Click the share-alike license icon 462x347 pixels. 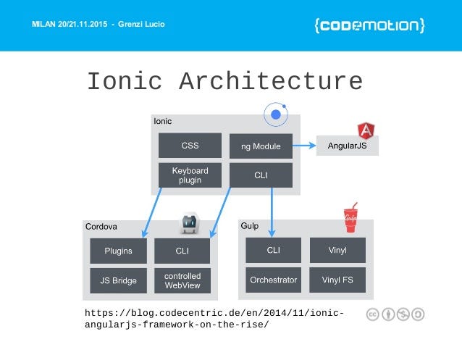point(418,314)
